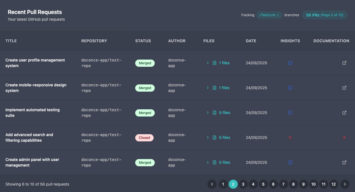Open external documentation for Create admin panel
355x192 pixels.
[344, 162]
